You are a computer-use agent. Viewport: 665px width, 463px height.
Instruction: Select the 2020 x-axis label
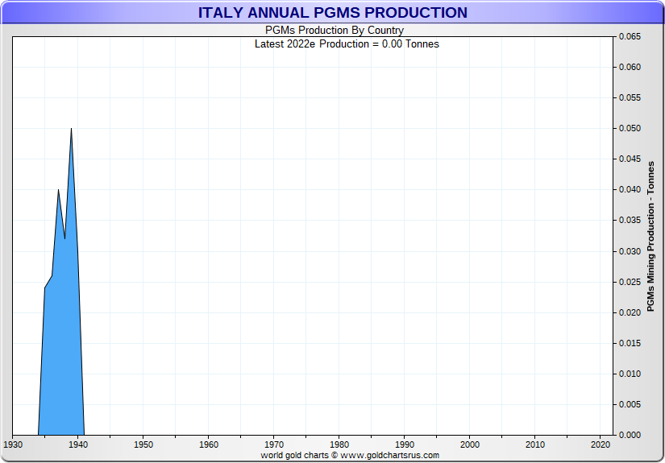coord(601,444)
